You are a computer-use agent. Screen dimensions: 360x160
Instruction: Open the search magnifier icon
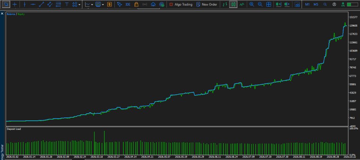pyautogui.click(x=325, y=4)
